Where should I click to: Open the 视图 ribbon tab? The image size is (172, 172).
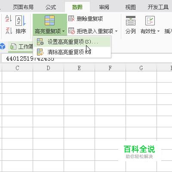point(130,7)
